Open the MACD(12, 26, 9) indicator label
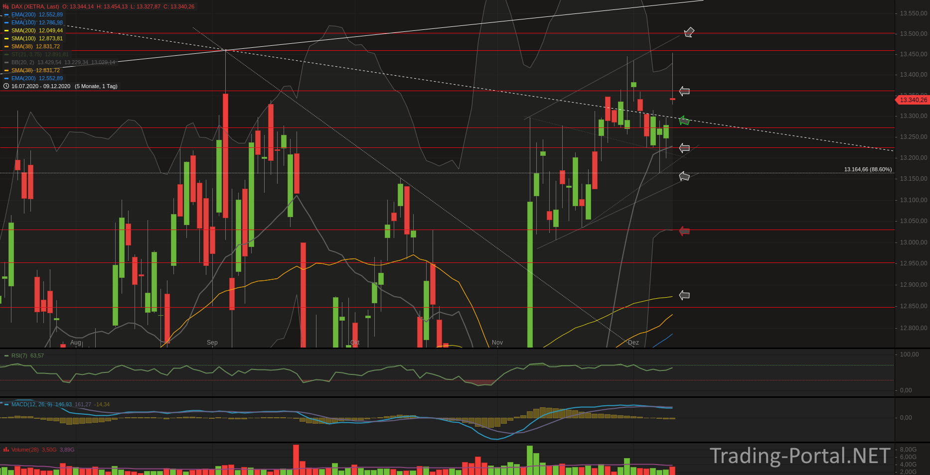This screenshot has width=930, height=475. 31,404
